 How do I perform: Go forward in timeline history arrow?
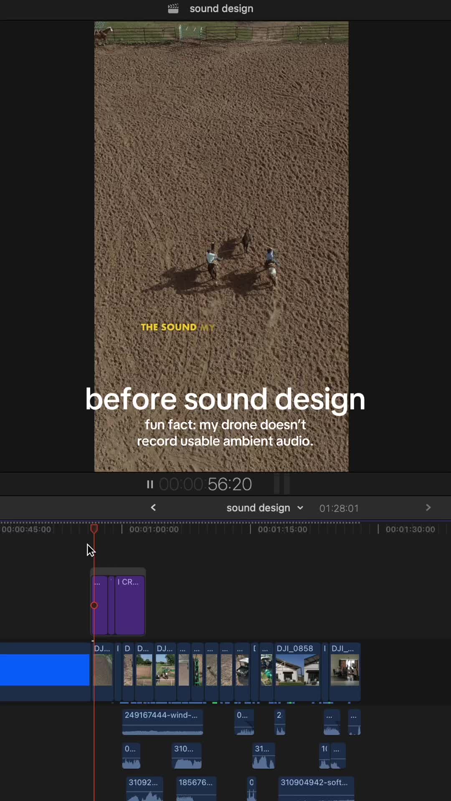pos(428,508)
